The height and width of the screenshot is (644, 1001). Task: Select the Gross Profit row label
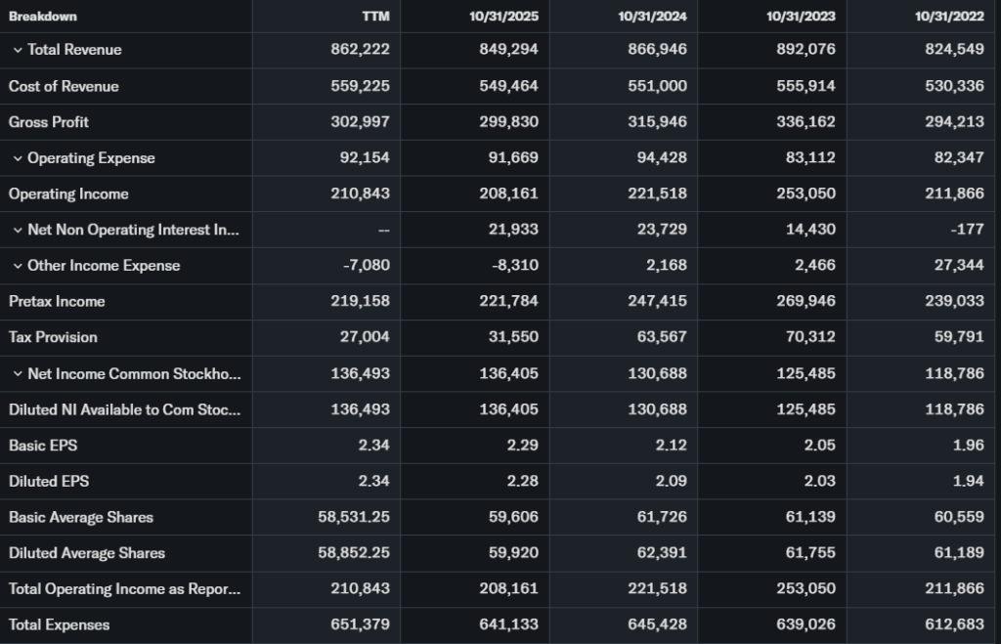(49, 122)
